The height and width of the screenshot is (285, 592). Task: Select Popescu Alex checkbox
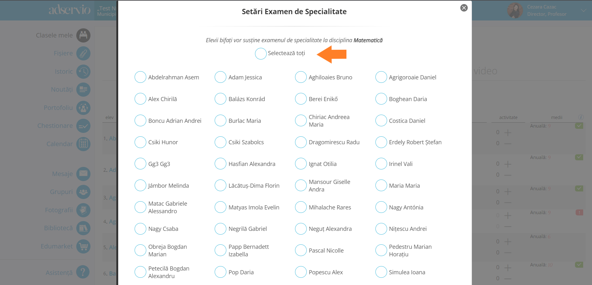(301, 272)
